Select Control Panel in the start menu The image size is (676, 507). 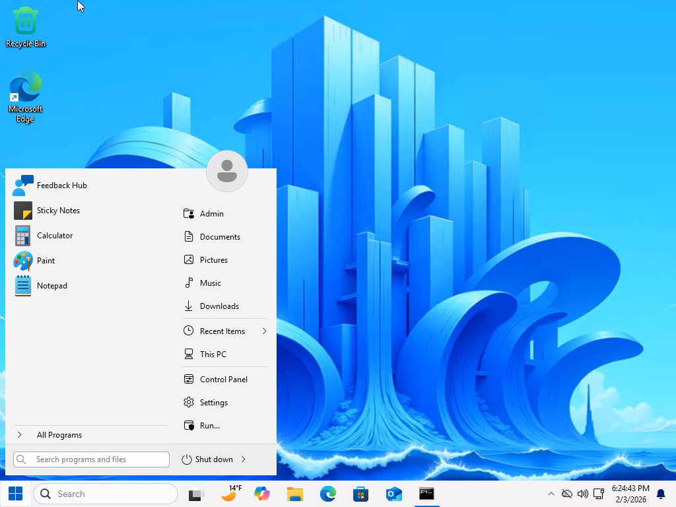click(x=223, y=380)
